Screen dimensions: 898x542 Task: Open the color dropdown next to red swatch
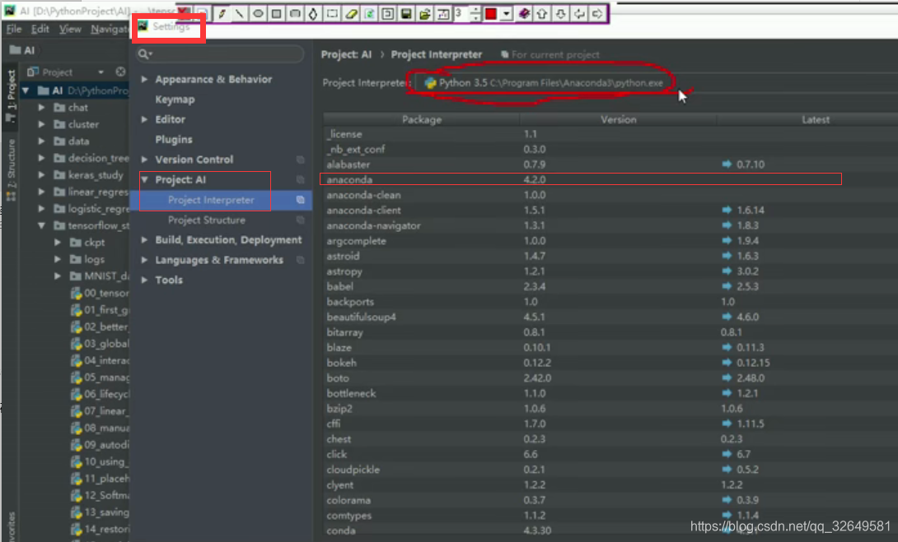coord(507,13)
